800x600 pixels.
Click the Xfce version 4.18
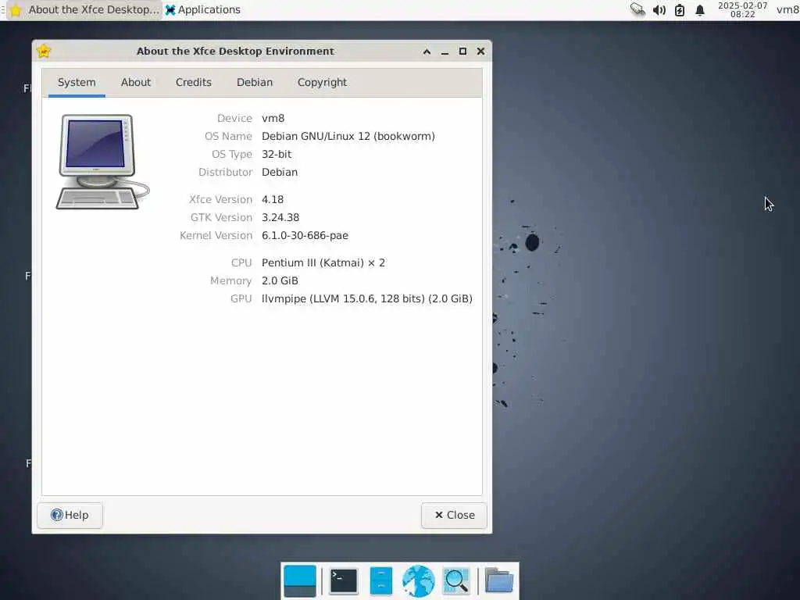273,199
